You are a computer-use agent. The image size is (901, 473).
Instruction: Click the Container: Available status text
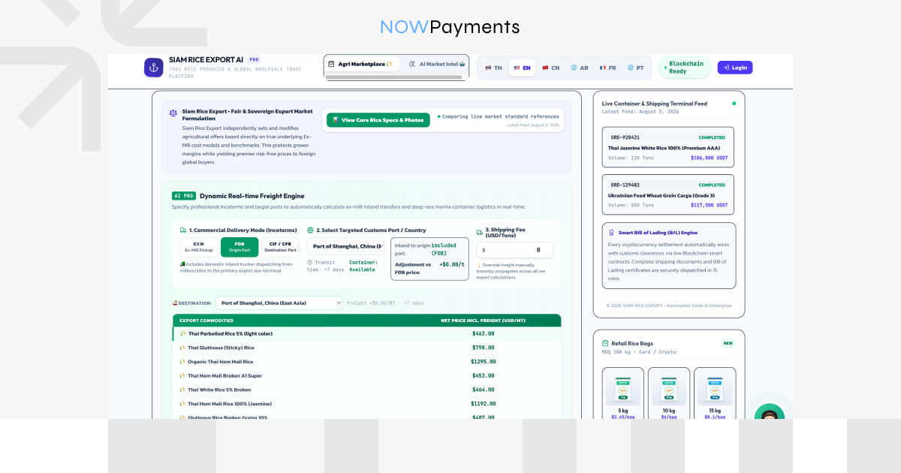coord(363,266)
